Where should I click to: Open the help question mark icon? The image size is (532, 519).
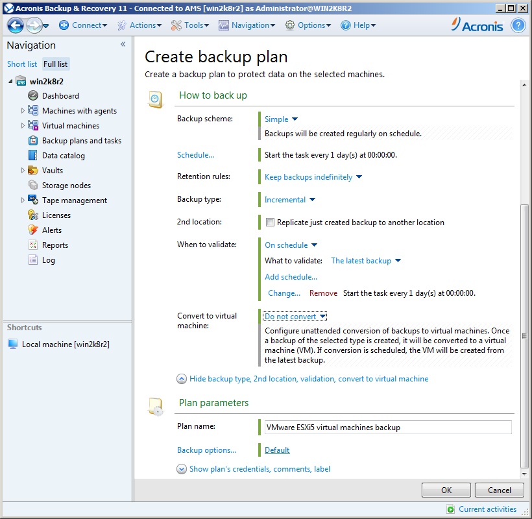pos(518,25)
